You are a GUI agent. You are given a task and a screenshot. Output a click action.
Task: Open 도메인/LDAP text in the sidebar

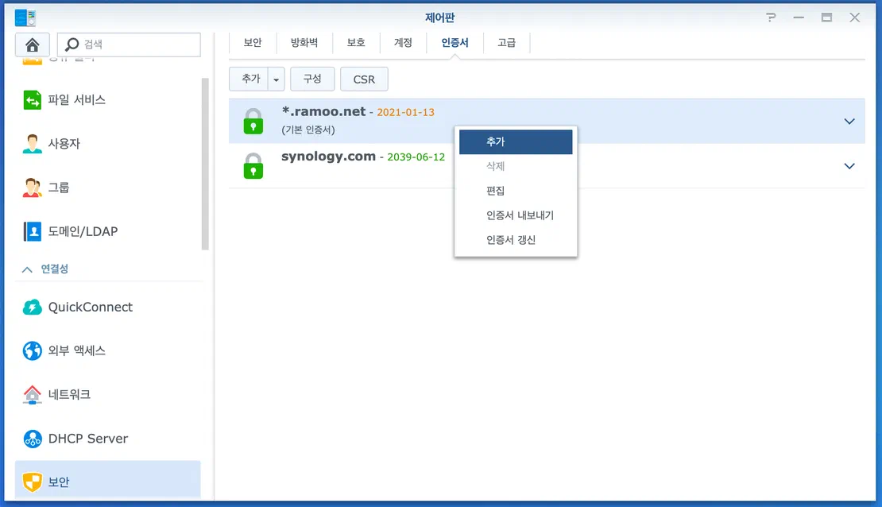point(83,231)
